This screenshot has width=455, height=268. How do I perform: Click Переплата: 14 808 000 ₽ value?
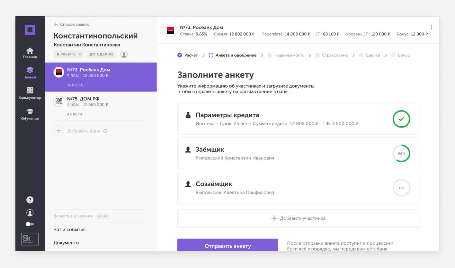coord(297,34)
